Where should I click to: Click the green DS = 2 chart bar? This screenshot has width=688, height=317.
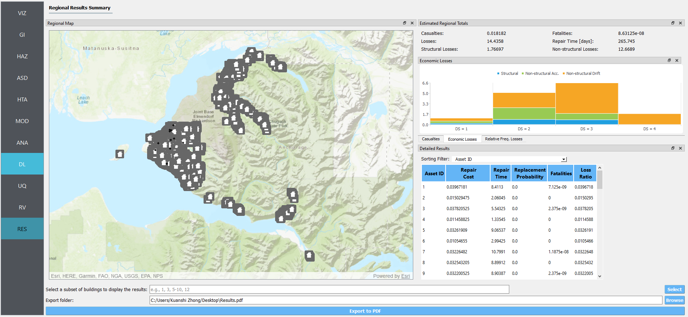point(524,114)
